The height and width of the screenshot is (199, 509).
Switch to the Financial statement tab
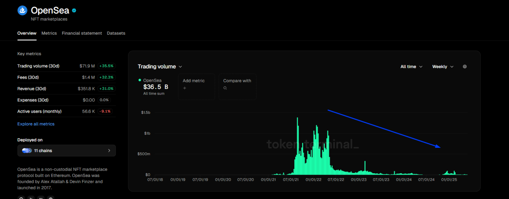coord(82,33)
